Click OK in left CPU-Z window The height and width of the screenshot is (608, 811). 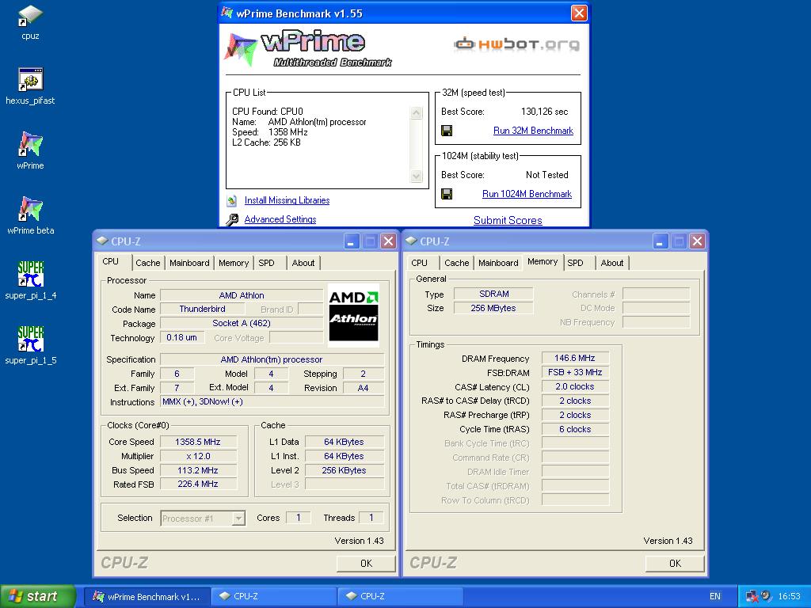[x=366, y=564]
